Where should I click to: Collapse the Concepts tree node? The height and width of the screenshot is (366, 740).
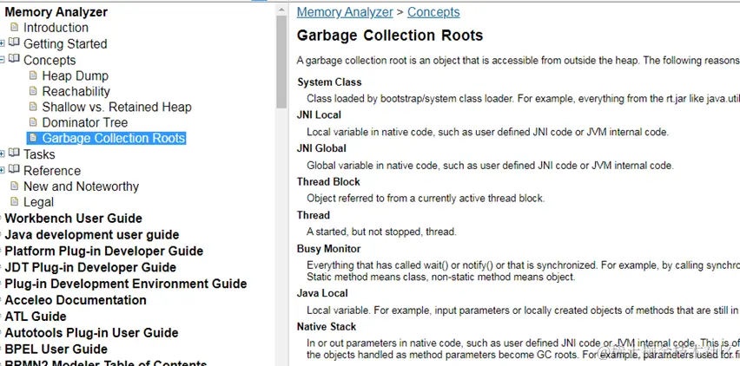3,60
